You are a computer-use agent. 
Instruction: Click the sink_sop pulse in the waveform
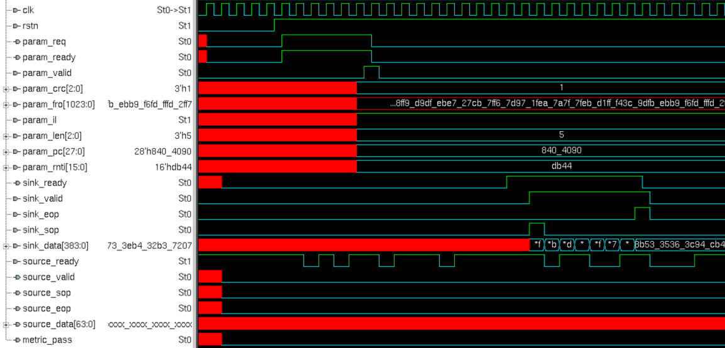coord(537,229)
